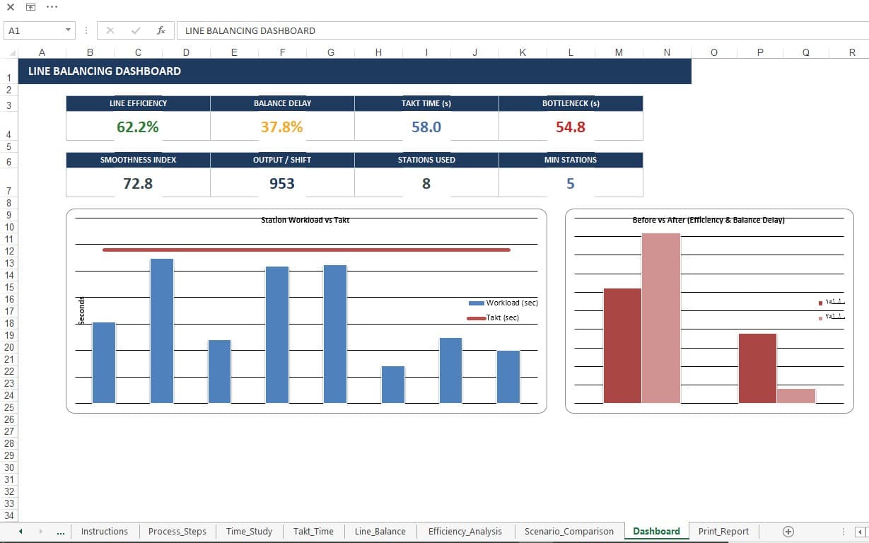Open the Efficiency_Analysis sheet tab
This screenshot has height=543, width=869.
465,531
